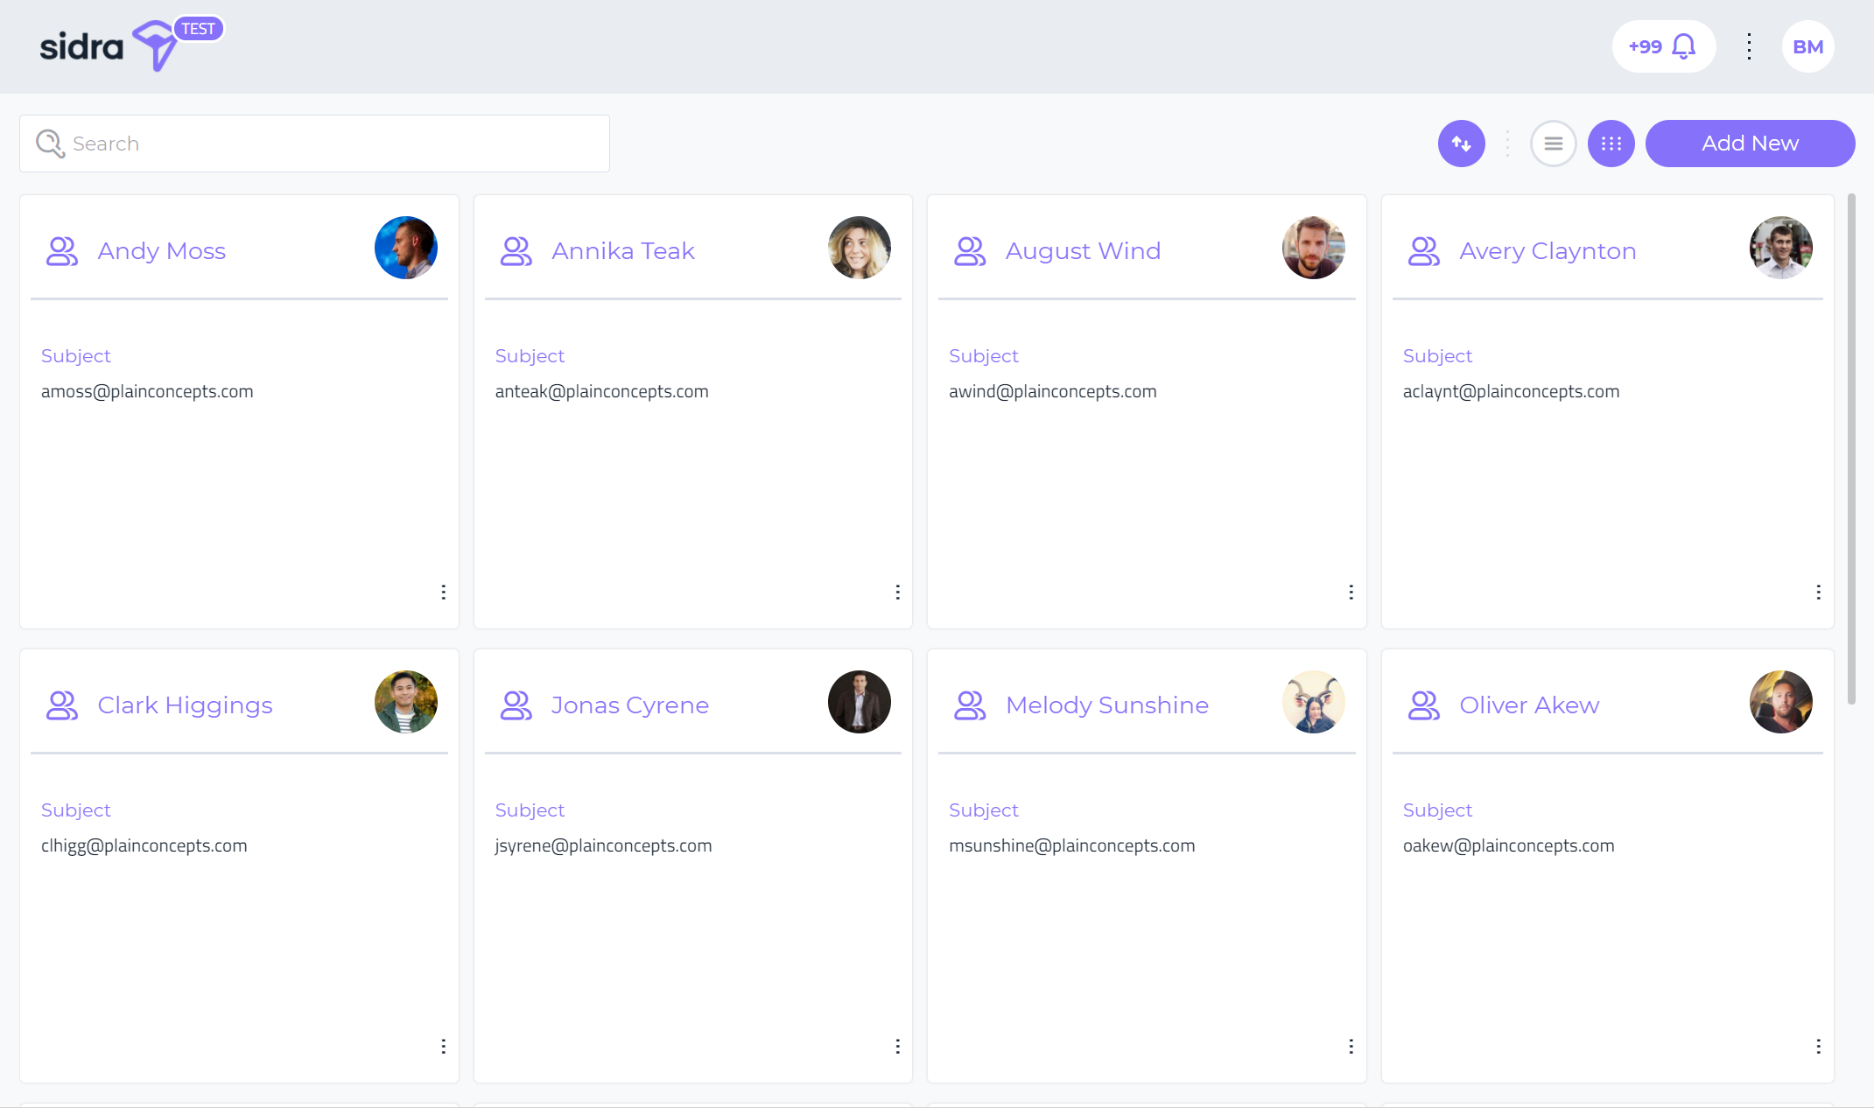Image resolution: width=1874 pixels, height=1108 pixels.
Task: Click August Wind's profile photo
Action: point(1313,248)
